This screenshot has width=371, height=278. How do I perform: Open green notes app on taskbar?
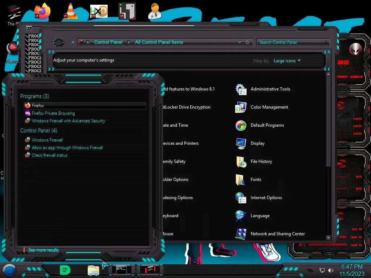coord(65,270)
